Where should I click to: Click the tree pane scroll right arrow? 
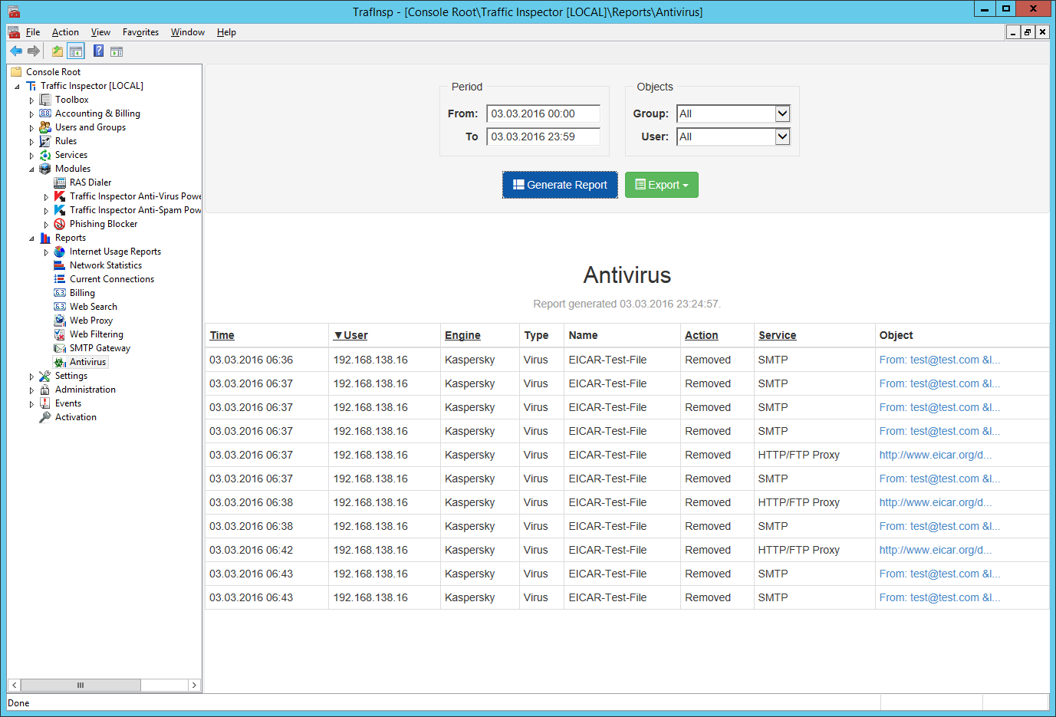194,685
